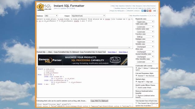
Task: Click the Clear button
Action: tap(50, 52)
